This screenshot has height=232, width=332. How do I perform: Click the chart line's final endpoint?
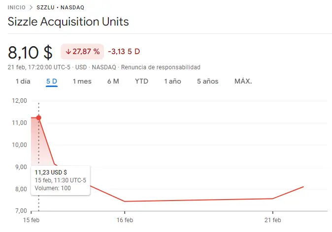coord(303,187)
